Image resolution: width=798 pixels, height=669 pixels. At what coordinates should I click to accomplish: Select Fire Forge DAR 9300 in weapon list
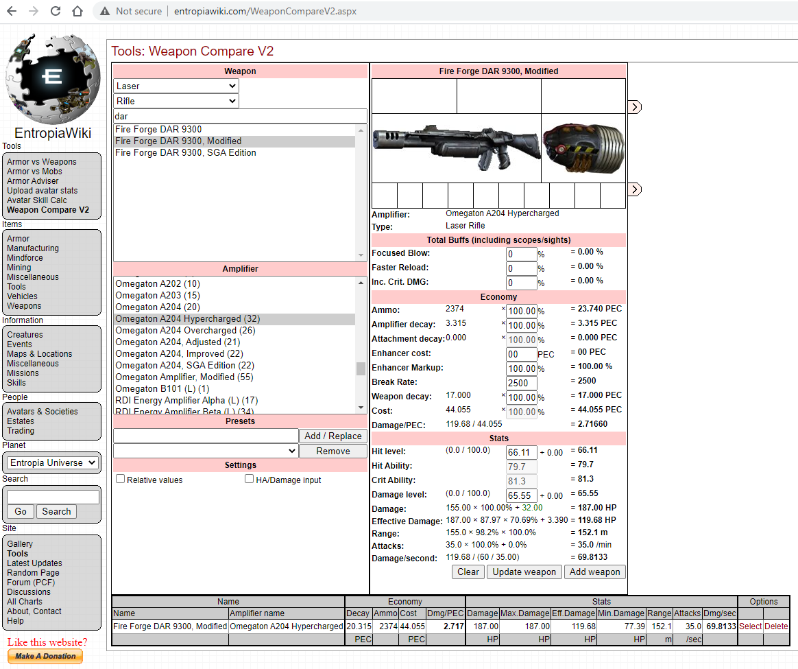pos(234,130)
